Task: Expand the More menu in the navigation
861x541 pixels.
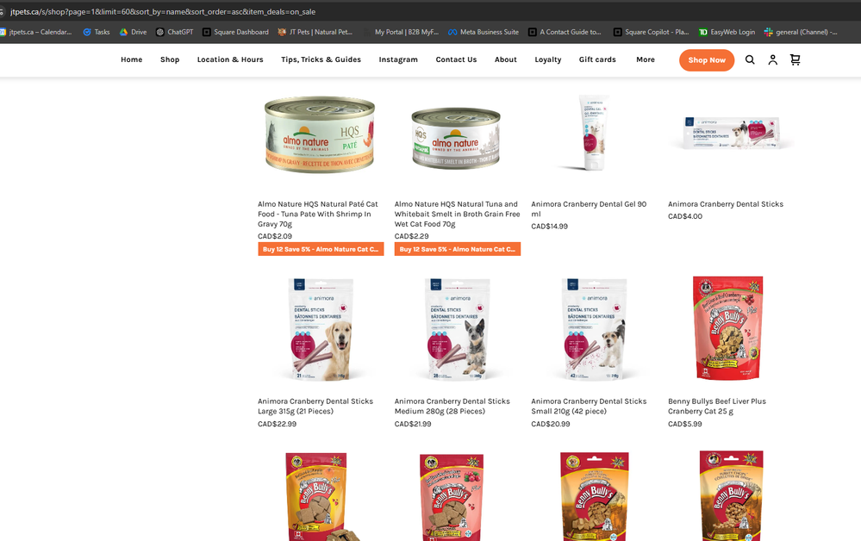Action: coord(646,59)
